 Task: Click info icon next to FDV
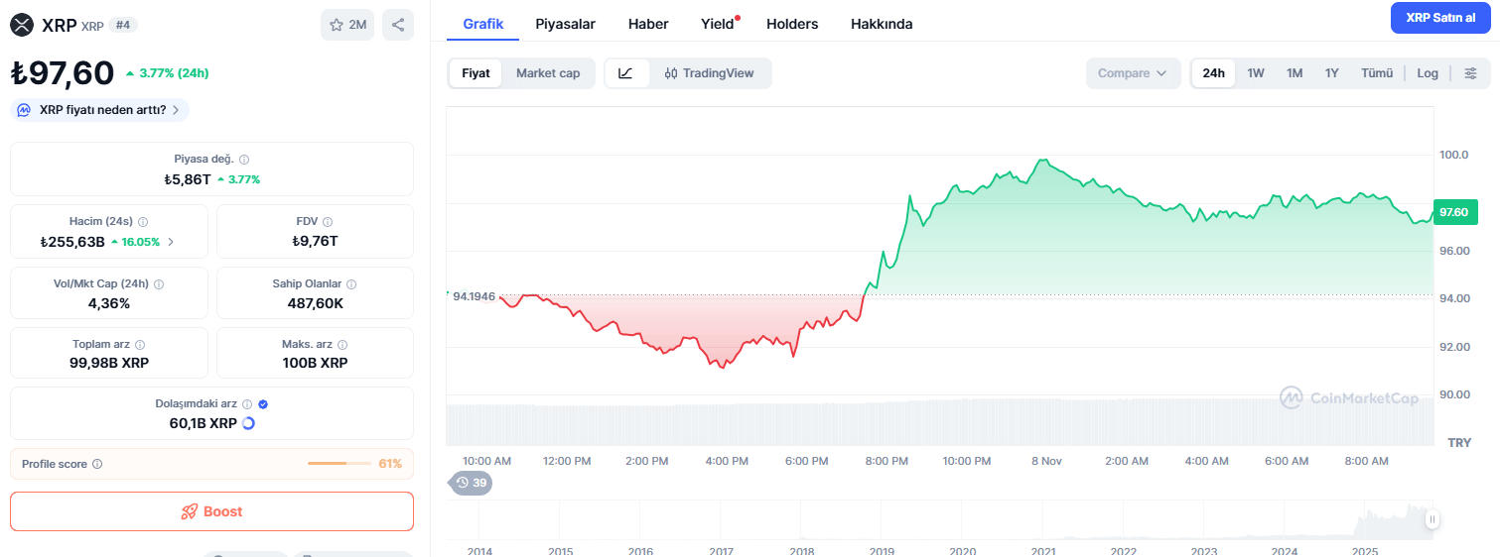(328, 222)
